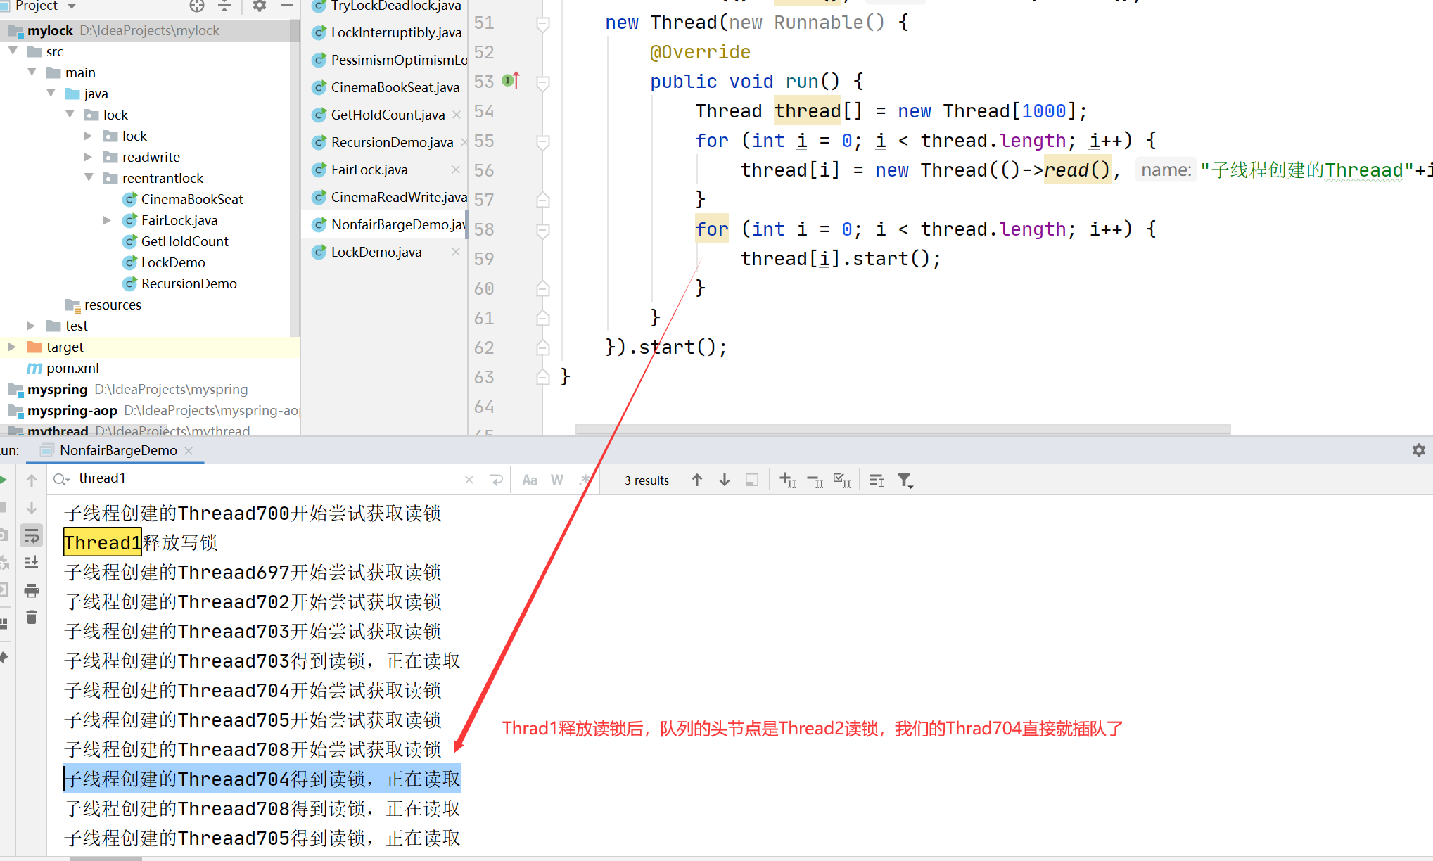Viewport: 1433px width, 861px height.
Task: Toggle Words (W) option in search
Action: click(x=556, y=480)
